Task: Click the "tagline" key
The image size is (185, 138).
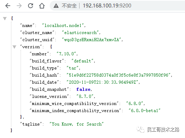Action: (x=31, y=124)
